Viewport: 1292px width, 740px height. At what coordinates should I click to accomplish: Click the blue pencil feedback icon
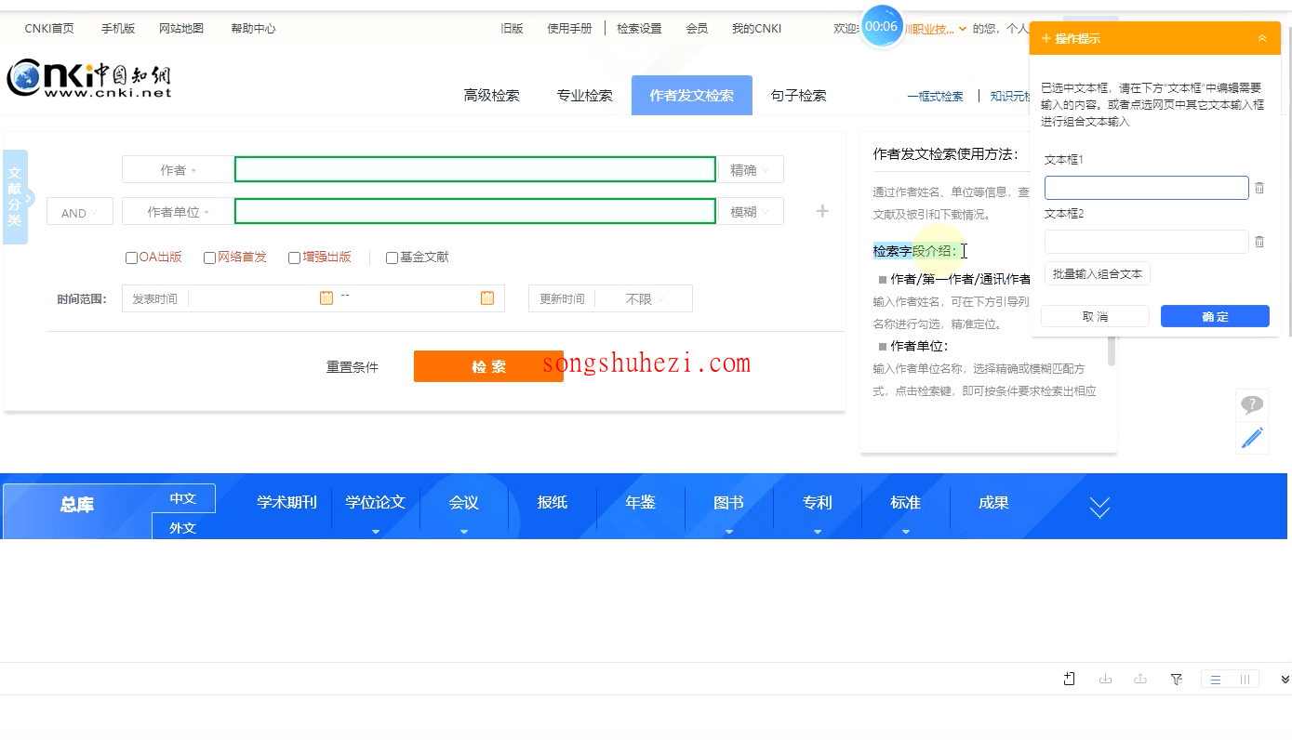point(1252,437)
